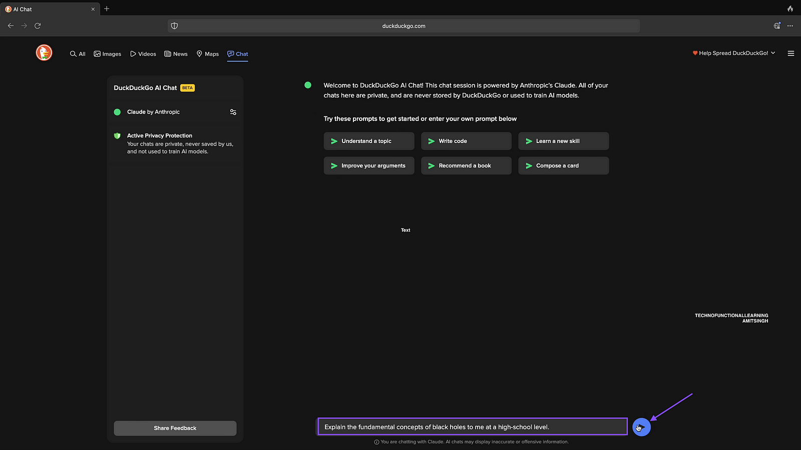This screenshot has width=801, height=450.
Task: Send the prompt with the blue arrow button
Action: [641, 427]
